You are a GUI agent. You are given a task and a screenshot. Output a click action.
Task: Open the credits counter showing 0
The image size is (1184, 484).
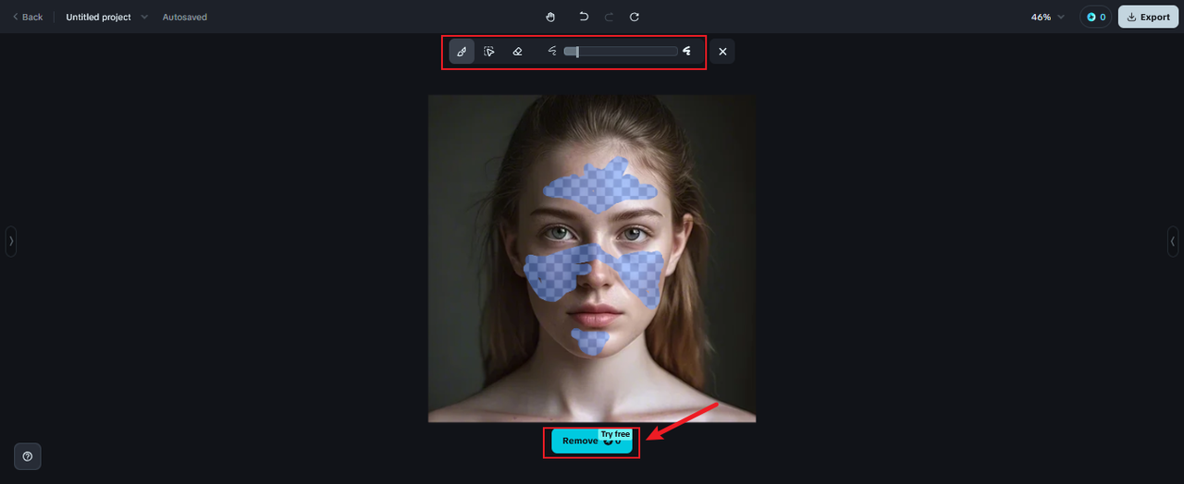[1096, 17]
